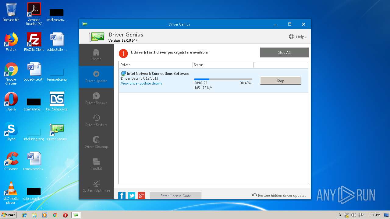The width and height of the screenshot is (390, 219).
Task: Click the red available drivers count badge
Action: tap(123, 54)
